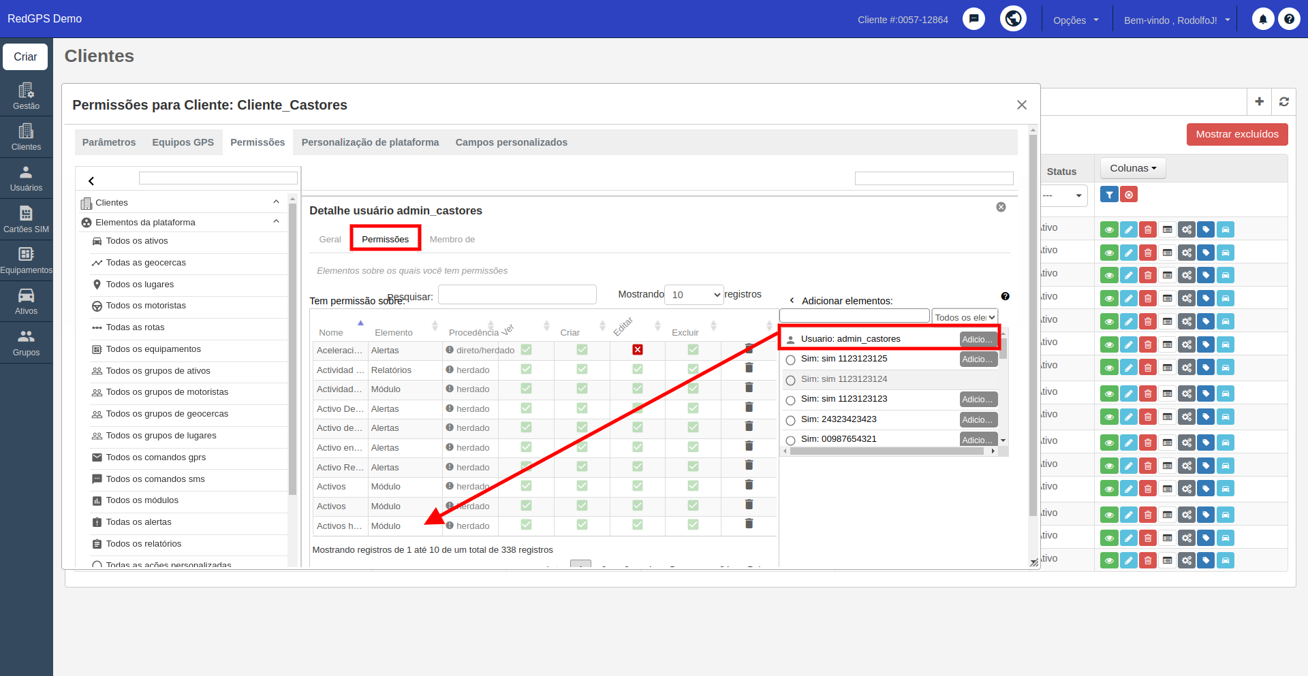Viewport: 1308px width, 676px height.
Task: Toggle Ver checkbox in Actividad Relatórios row
Action: [526, 369]
